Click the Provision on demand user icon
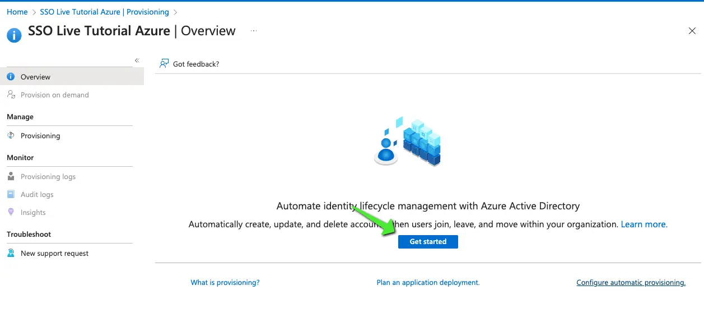The width and height of the screenshot is (704, 309). coord(11,95)
